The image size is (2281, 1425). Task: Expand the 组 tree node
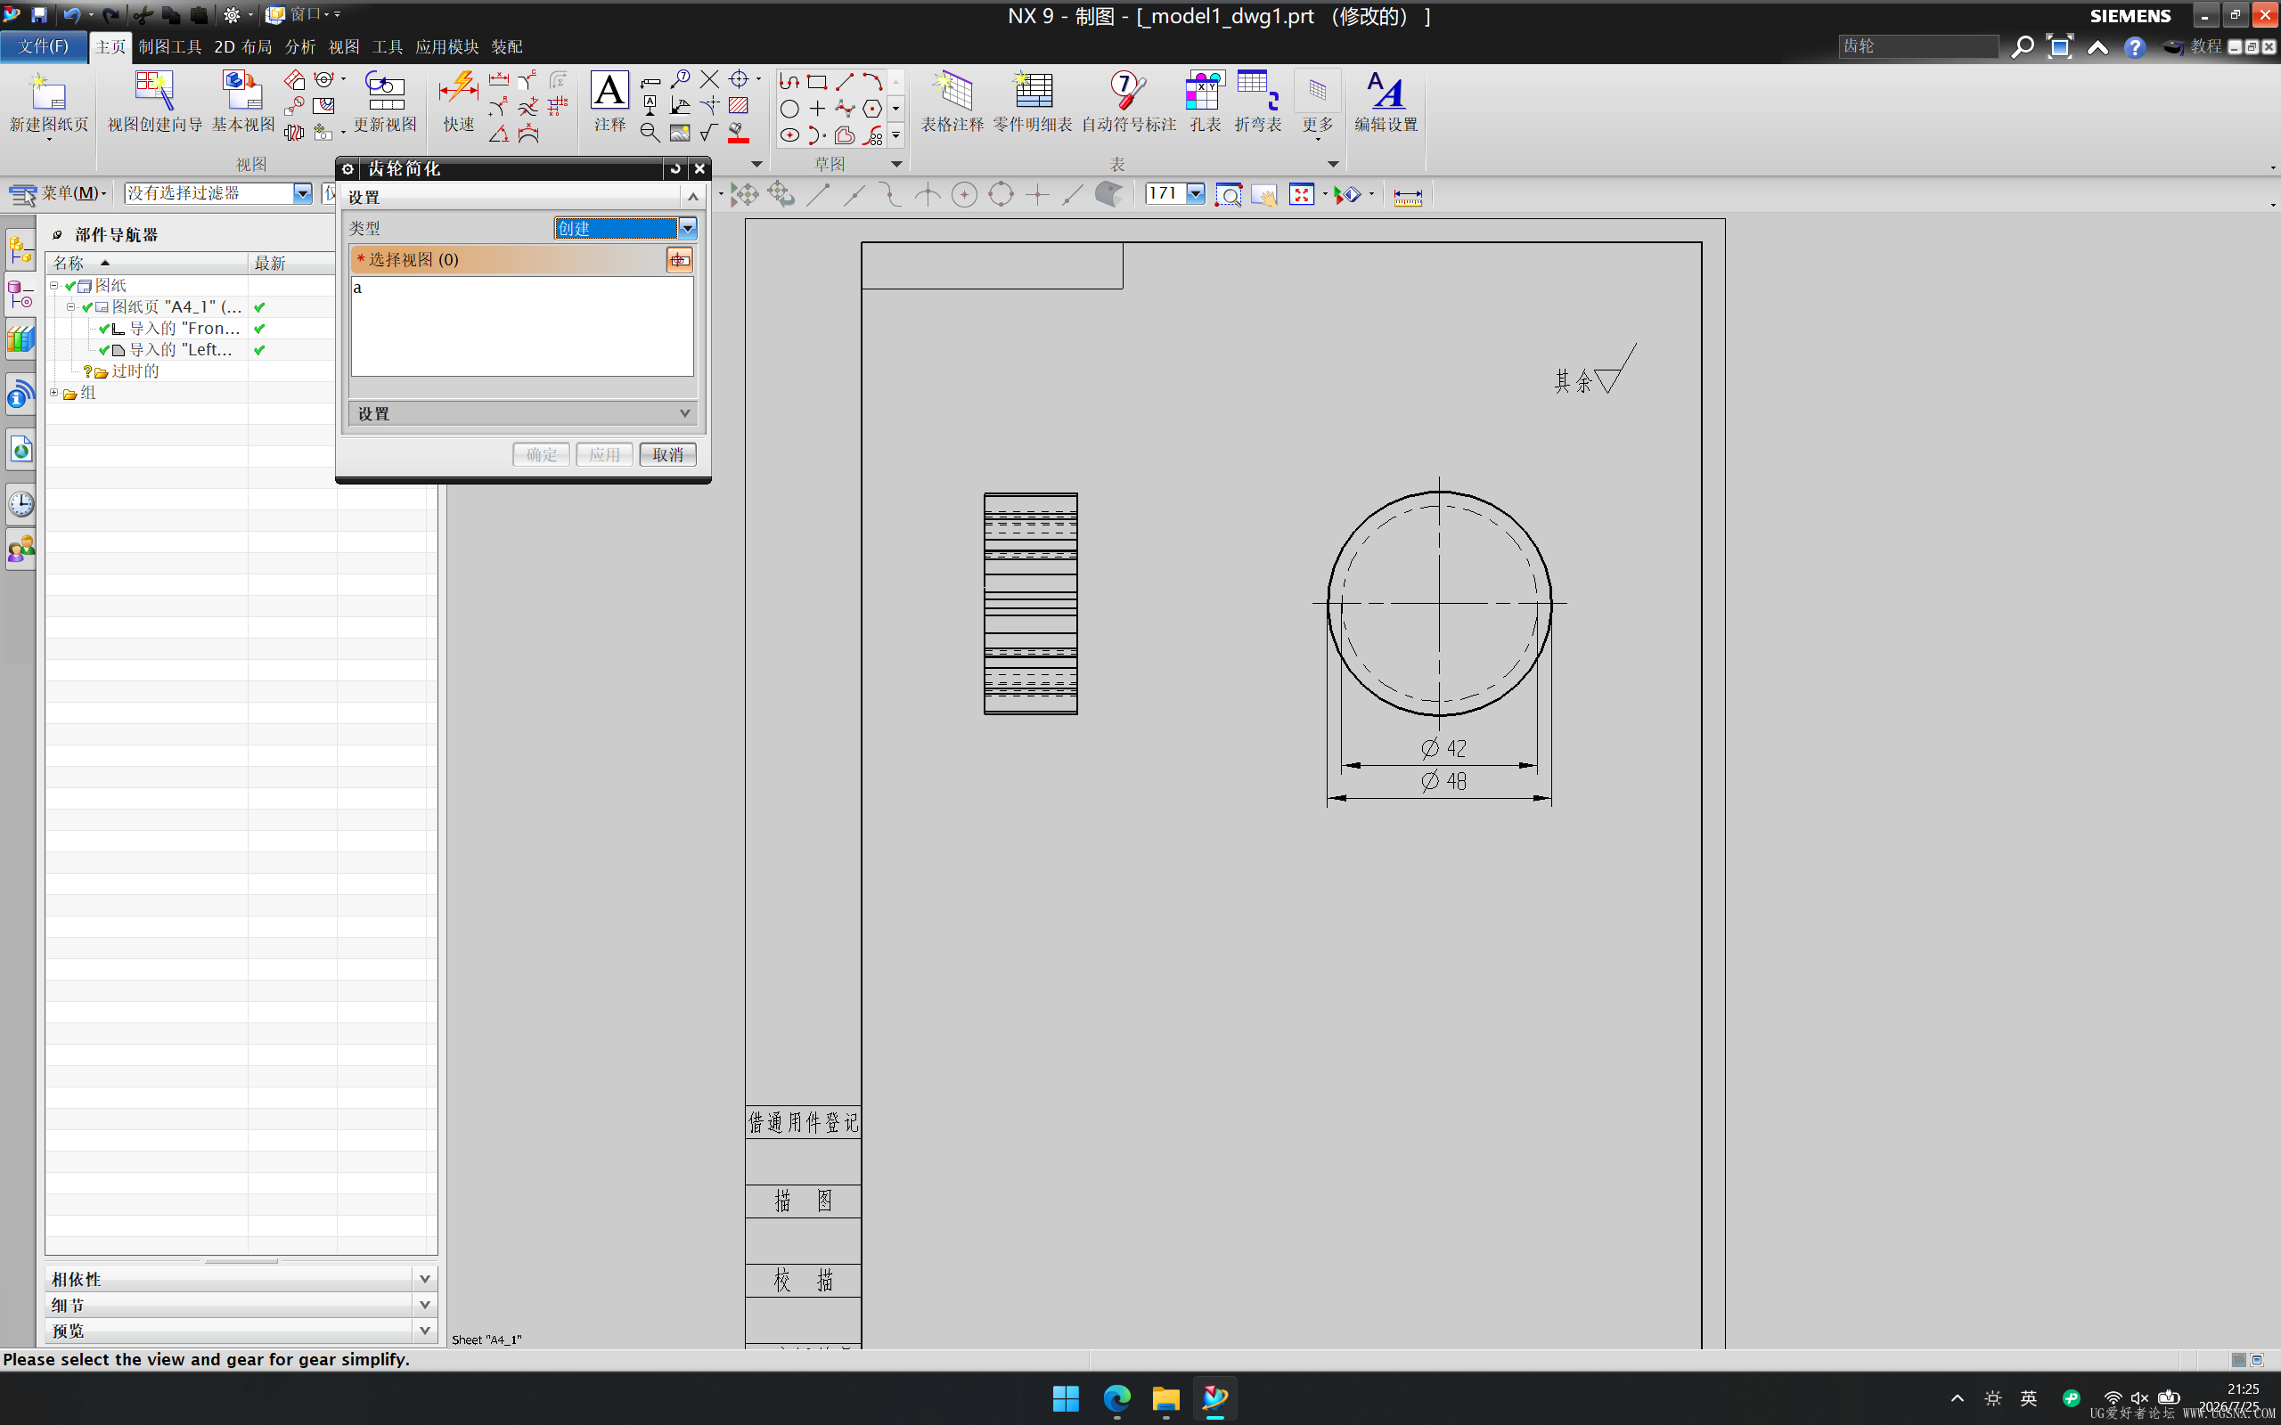click(53, 393)
